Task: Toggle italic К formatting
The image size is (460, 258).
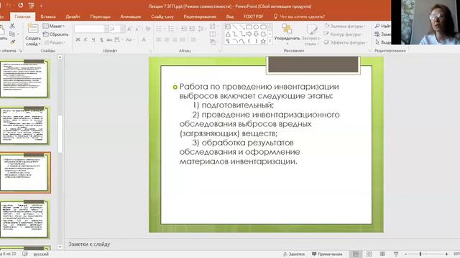Action: coord(86,39)
